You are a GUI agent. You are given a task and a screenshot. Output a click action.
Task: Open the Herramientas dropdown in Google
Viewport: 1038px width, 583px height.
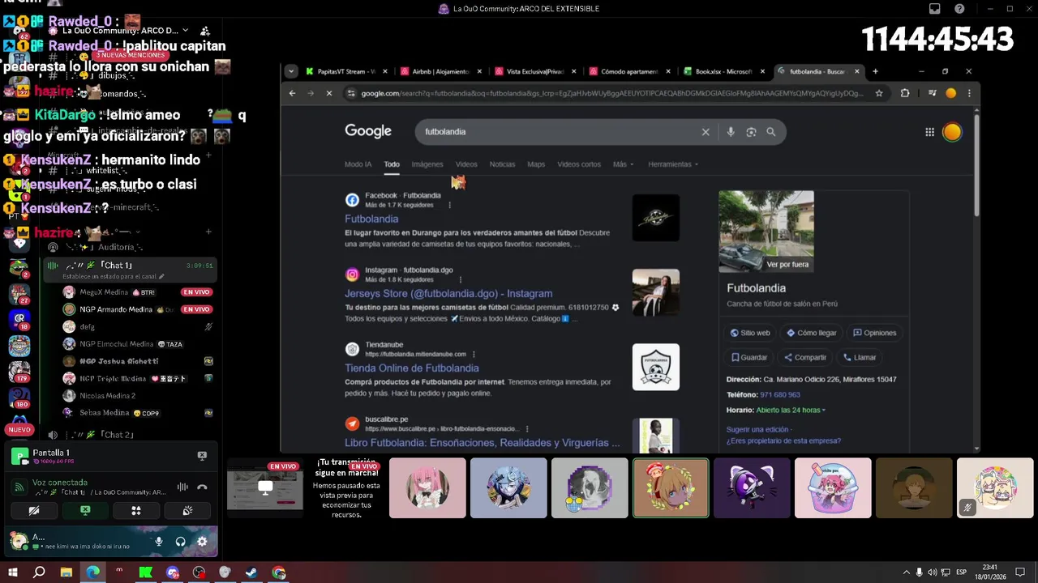click(673, 164)
